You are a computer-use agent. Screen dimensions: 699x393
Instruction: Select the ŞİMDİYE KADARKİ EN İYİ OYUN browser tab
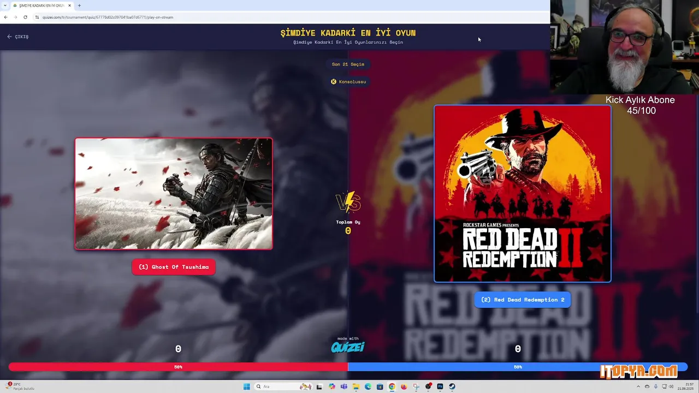[x=42, y=5]
